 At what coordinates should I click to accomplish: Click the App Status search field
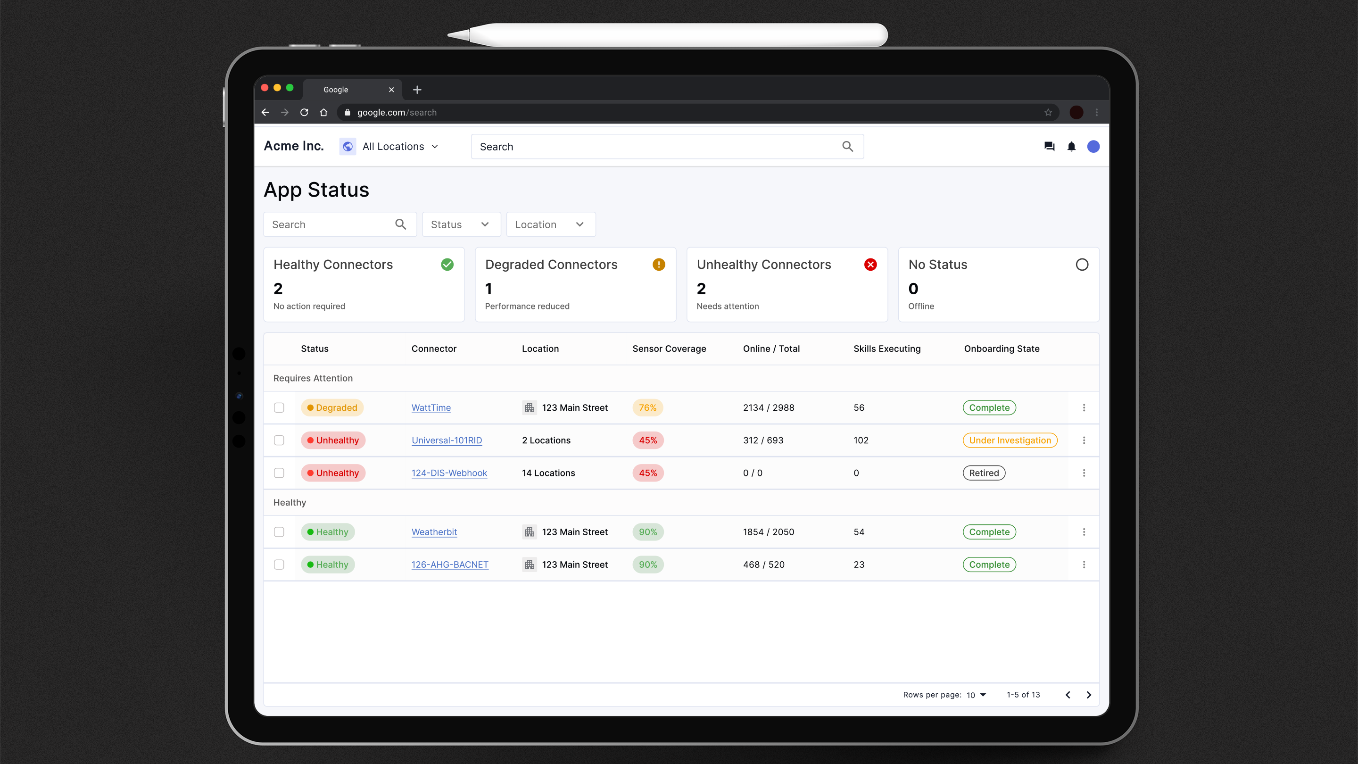click(x=340, y=224)
